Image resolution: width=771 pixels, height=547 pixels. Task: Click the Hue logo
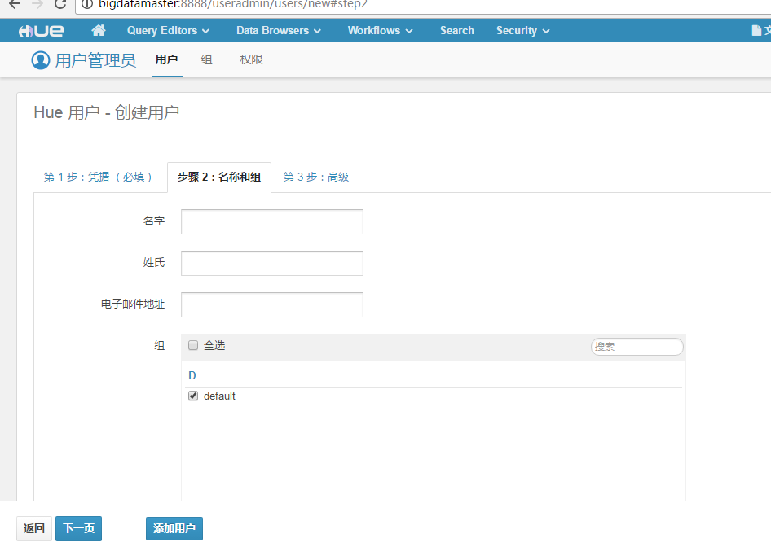41,31
